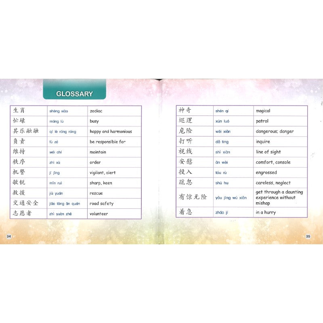This screenshot has width=323, height=323.
Task: Click the definition 'magical'
Action: coord(263,111)
